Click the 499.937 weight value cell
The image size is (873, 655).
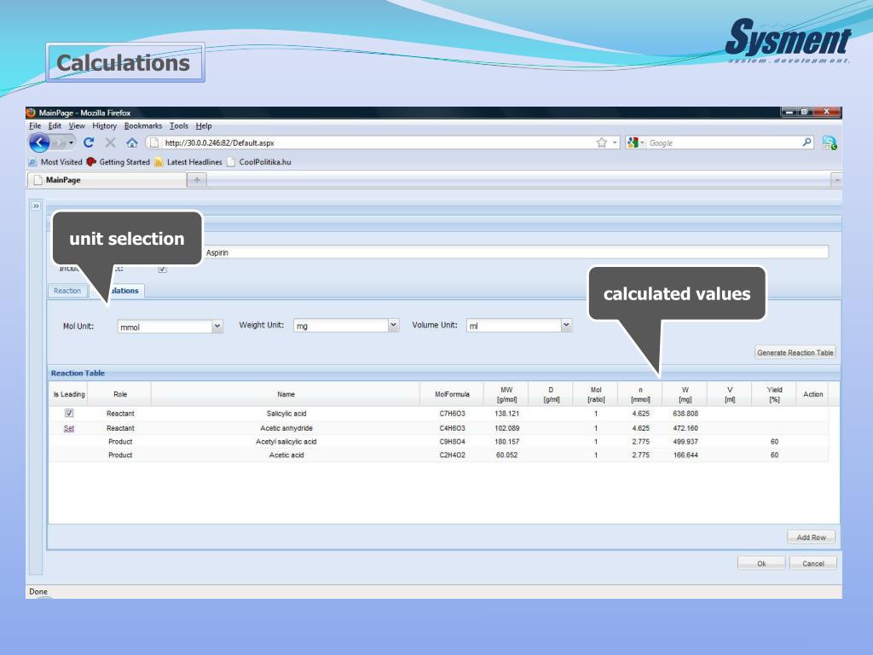point(685,442)
